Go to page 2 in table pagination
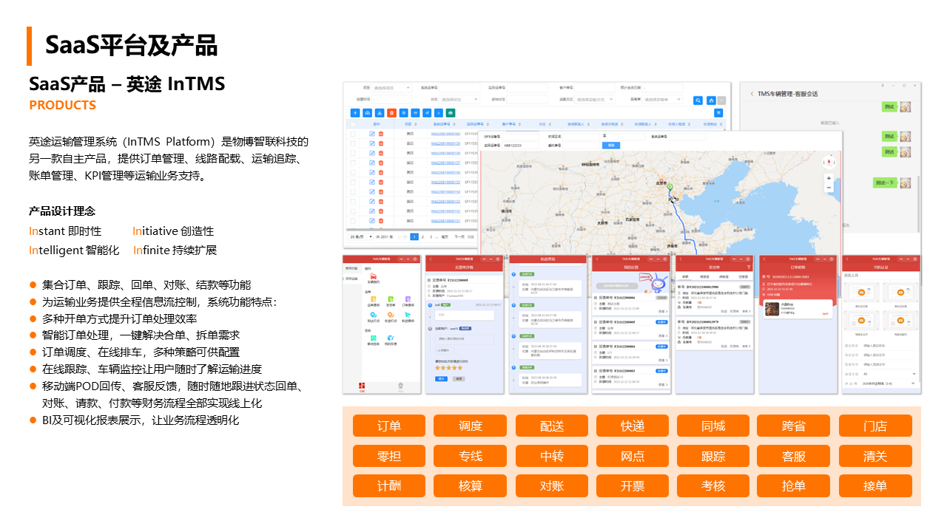This screenshot has height=532, width=947. coord(422,236)
